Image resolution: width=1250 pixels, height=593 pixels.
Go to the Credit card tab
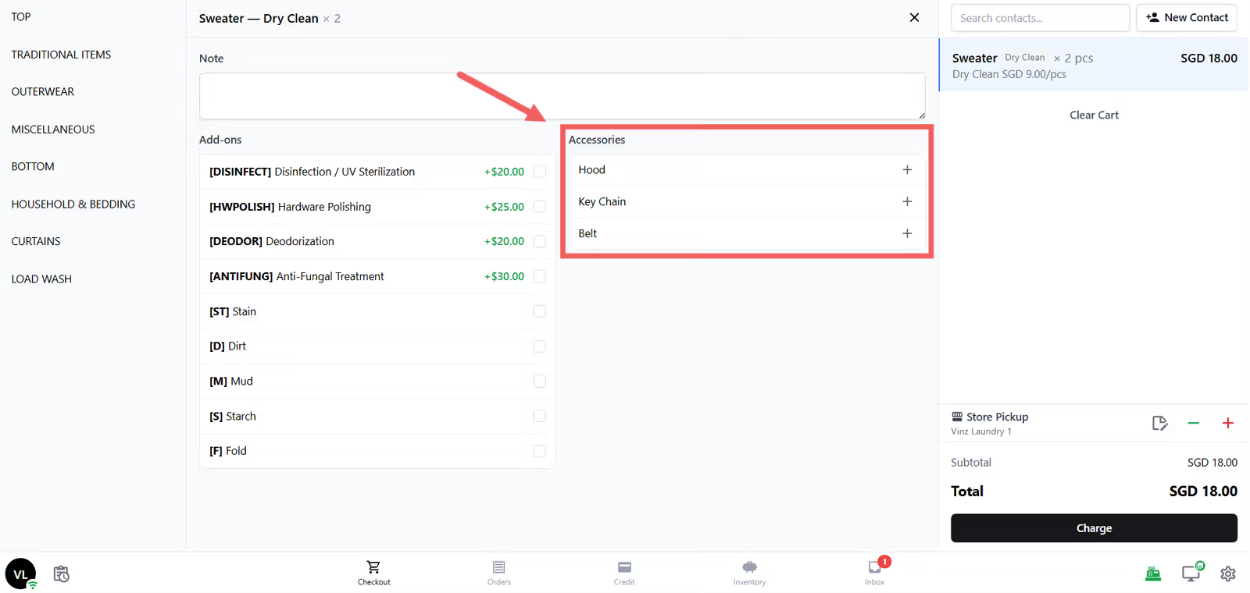click(x=624, y=573)
